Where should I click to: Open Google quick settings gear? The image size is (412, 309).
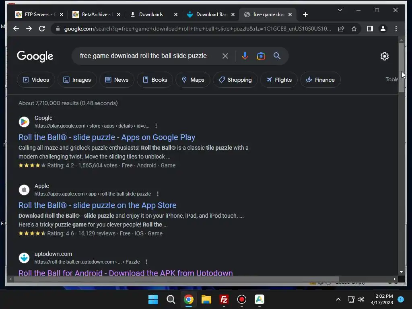[x=384, y=56]
